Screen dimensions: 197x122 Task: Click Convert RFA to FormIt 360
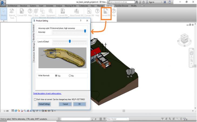(63, 13)
